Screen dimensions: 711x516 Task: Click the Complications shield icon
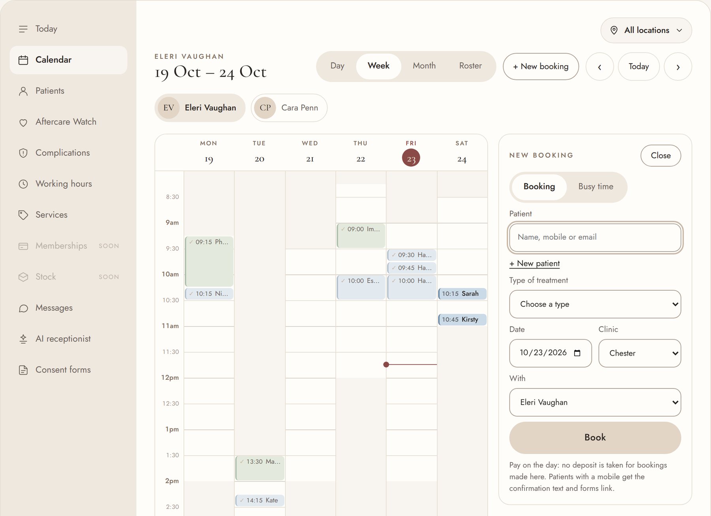click(x=23, y=153)
